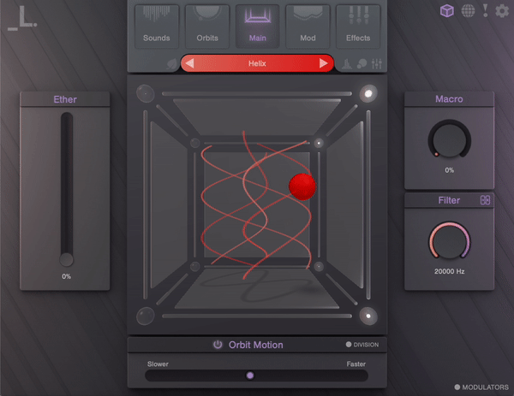Screen dimensions: 514x396
Task: Click the bottom-left cube corner sphere
Action: pos(146,316)
